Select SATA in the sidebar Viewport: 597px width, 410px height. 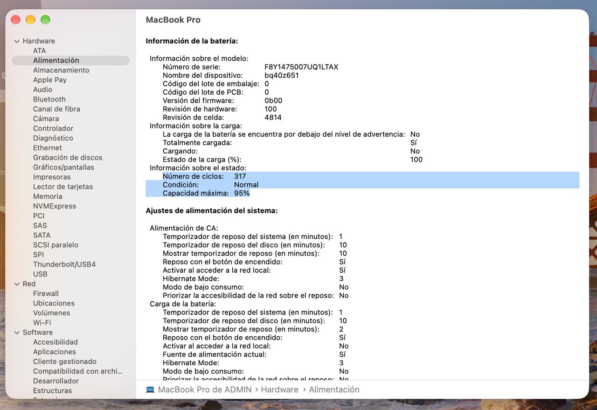(42, 236)
